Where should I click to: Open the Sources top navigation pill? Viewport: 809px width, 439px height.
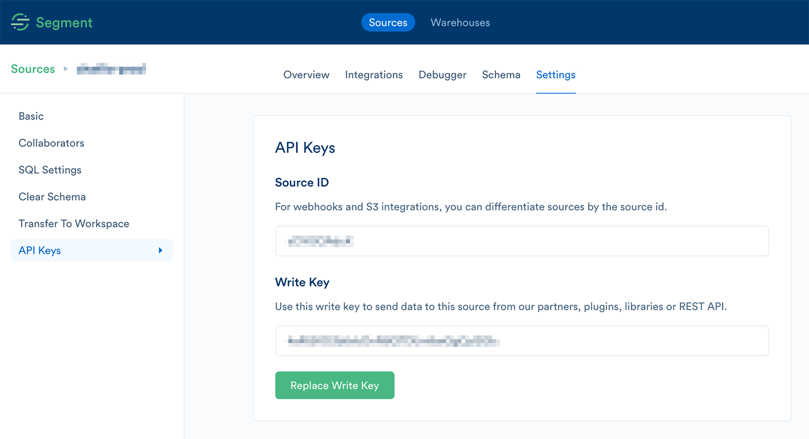pyautogui.click(x=388, y=23)
